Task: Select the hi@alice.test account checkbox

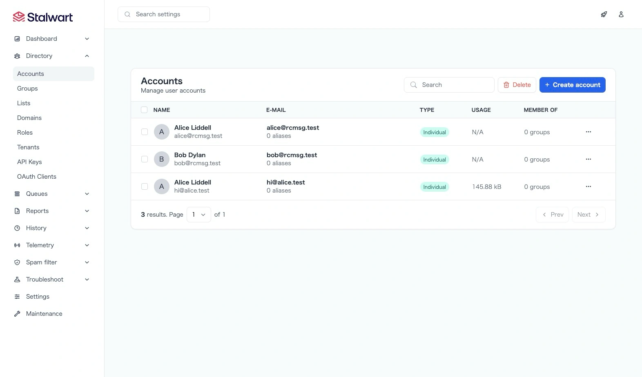Action: tap(145, 186)
